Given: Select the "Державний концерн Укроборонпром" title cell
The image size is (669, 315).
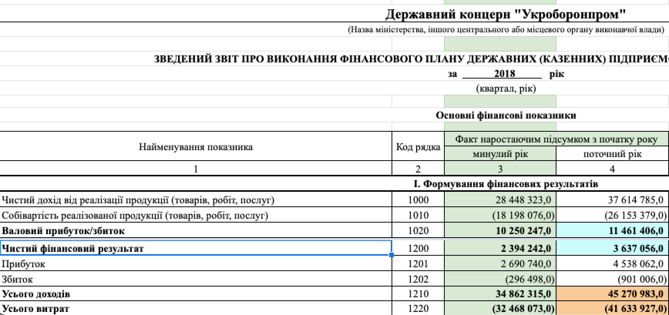Looking at the screenshot, I should tap(506, 15).
